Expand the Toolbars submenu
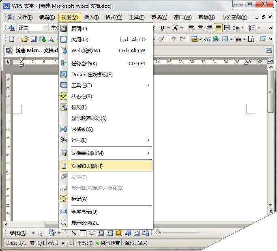The width and height of the screenshot is (277, 251). [106, 86]
